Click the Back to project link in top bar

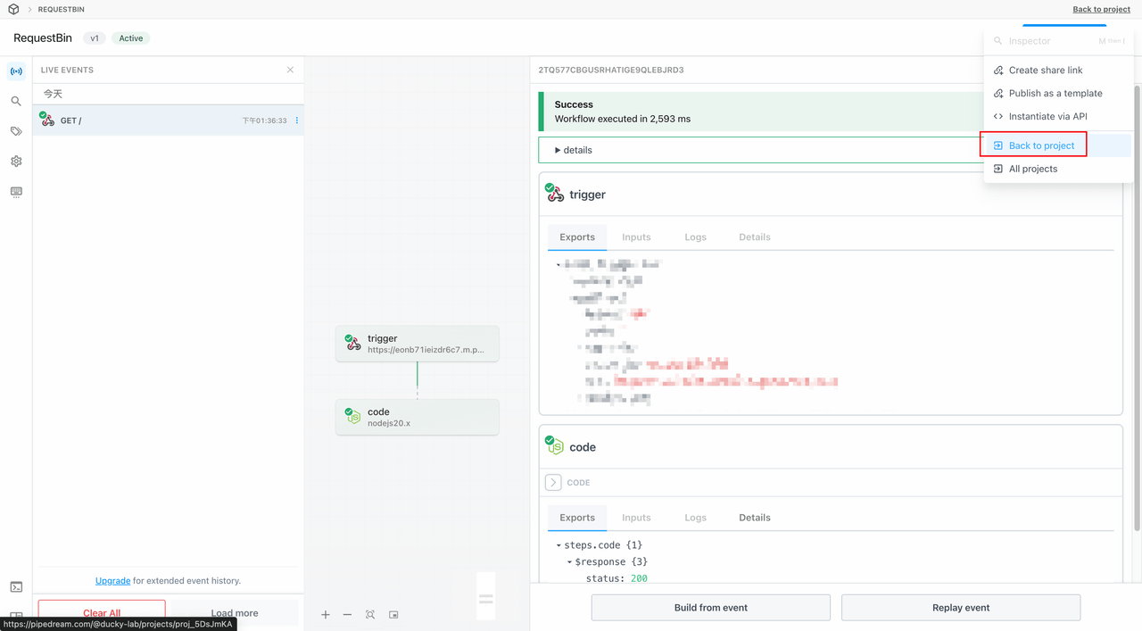(x=1101, y=9)
